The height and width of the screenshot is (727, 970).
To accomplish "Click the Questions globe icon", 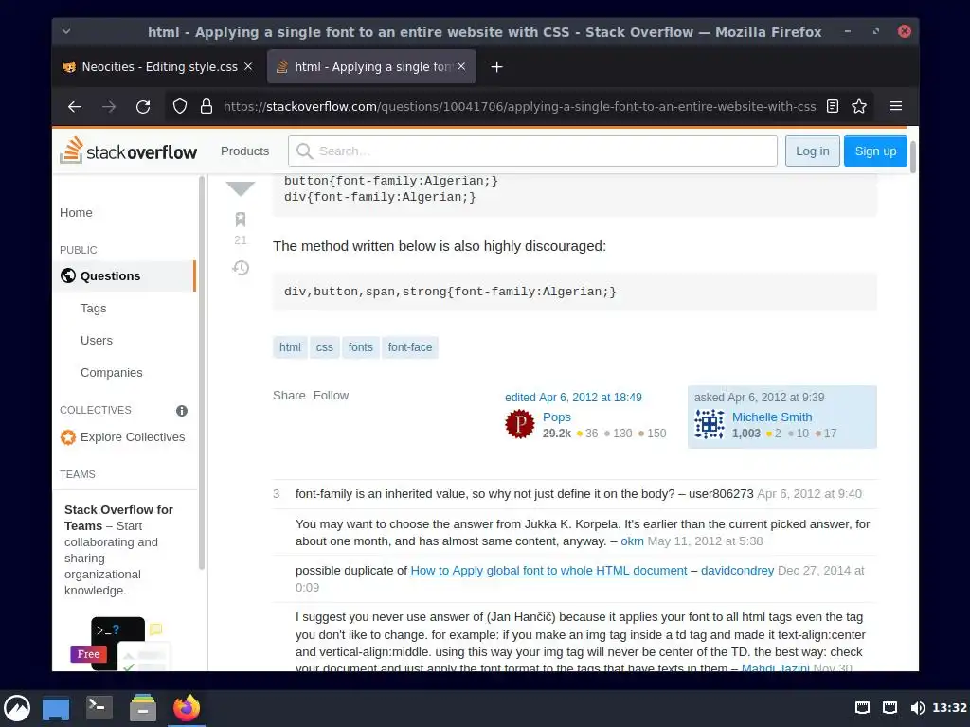I will tap(68, 275).
